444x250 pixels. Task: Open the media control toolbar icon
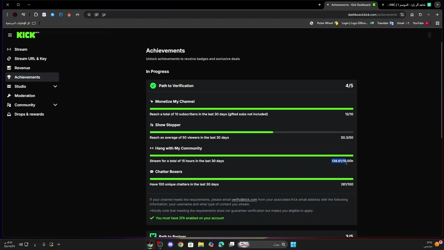pyautogui.click(x=23, y=15)
